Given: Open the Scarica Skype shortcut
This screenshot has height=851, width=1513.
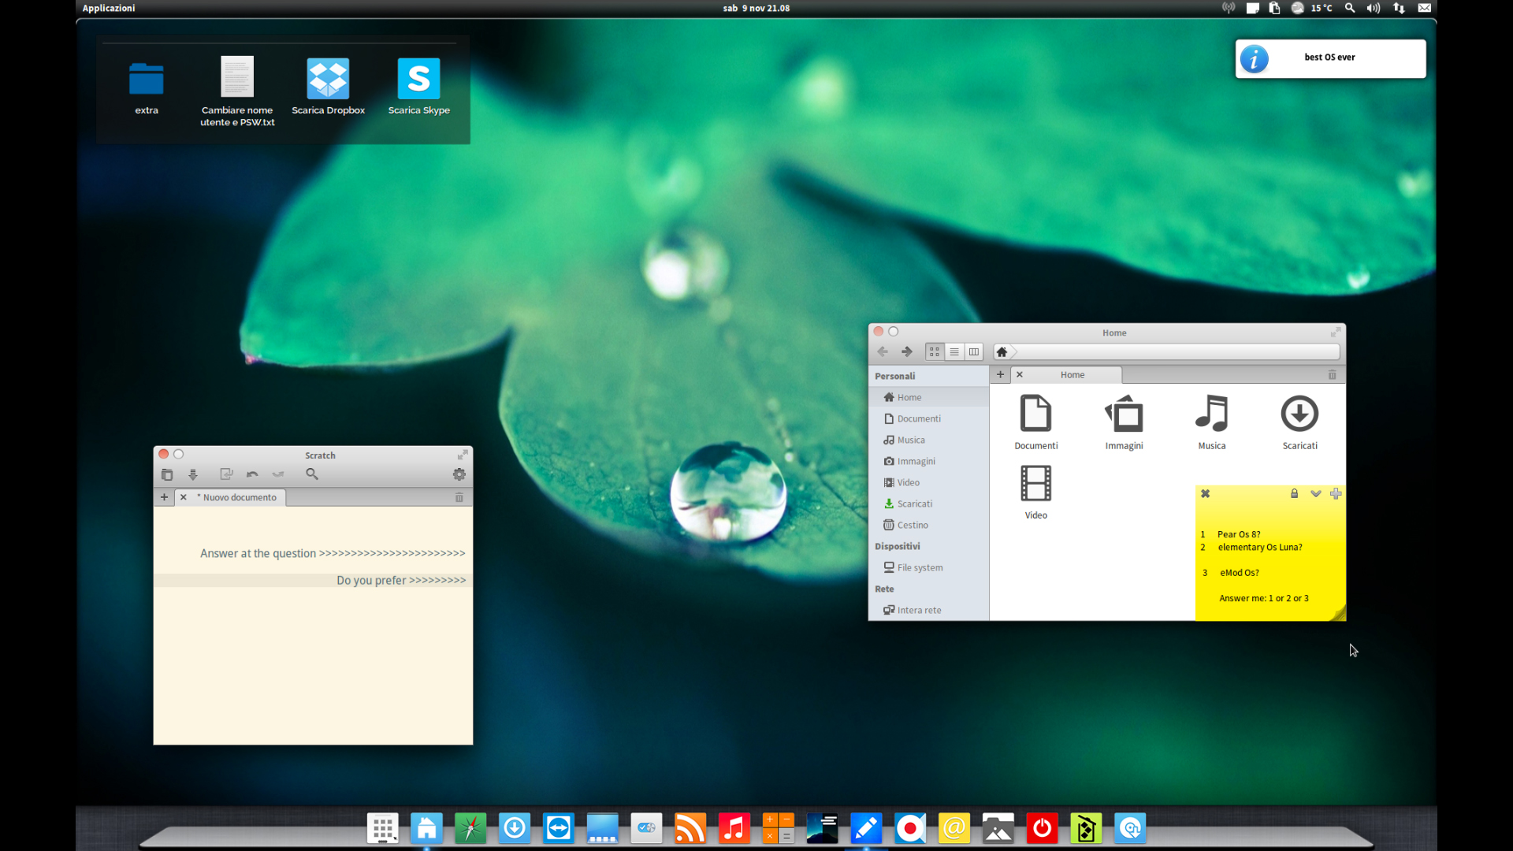Looking at the screenshot, I should coord(418,87).
